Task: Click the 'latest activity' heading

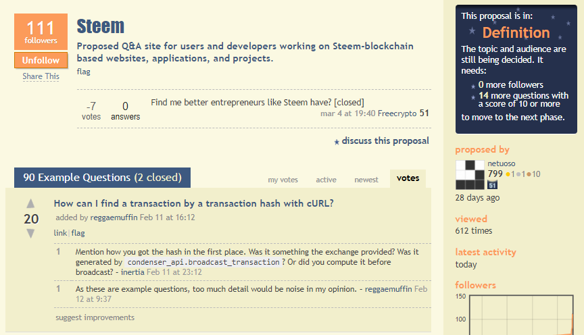Action: pos(486,253)
